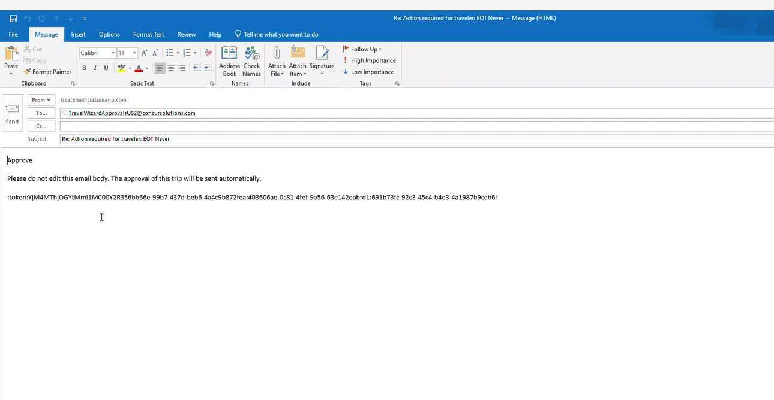Send the email with the Send button

click(12, 113)
